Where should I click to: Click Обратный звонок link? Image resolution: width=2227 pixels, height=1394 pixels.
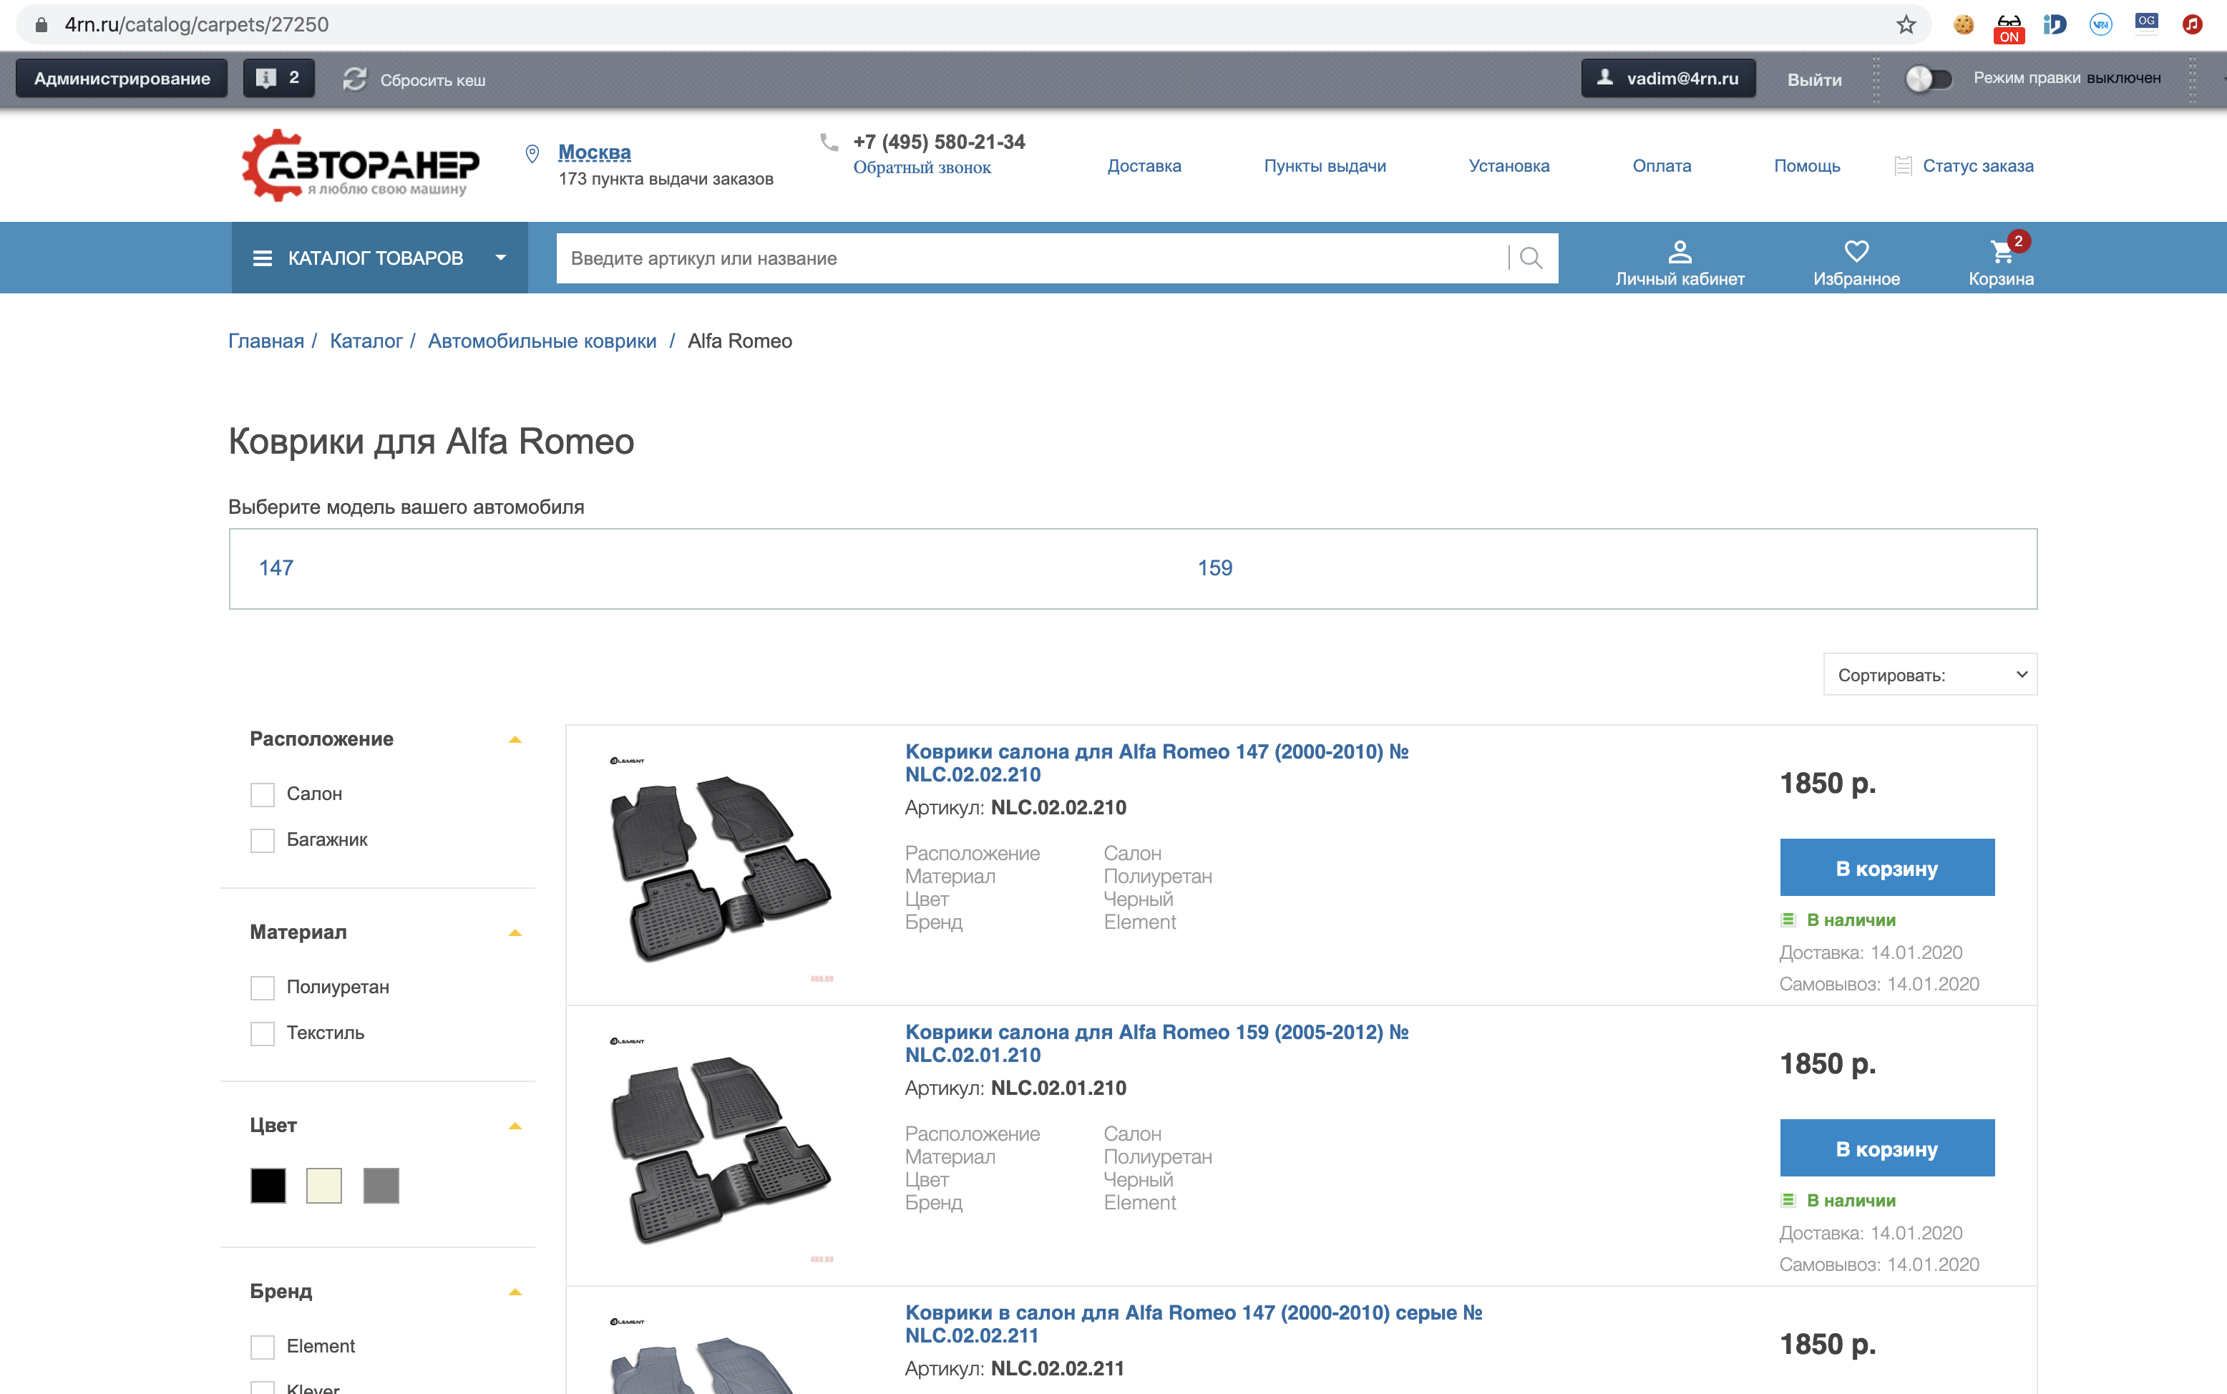click(x=922, y=167)
